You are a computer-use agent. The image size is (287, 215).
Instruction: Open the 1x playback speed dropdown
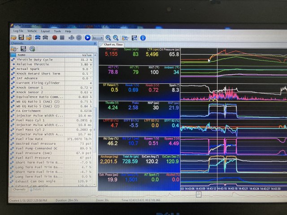coord(98,38)
